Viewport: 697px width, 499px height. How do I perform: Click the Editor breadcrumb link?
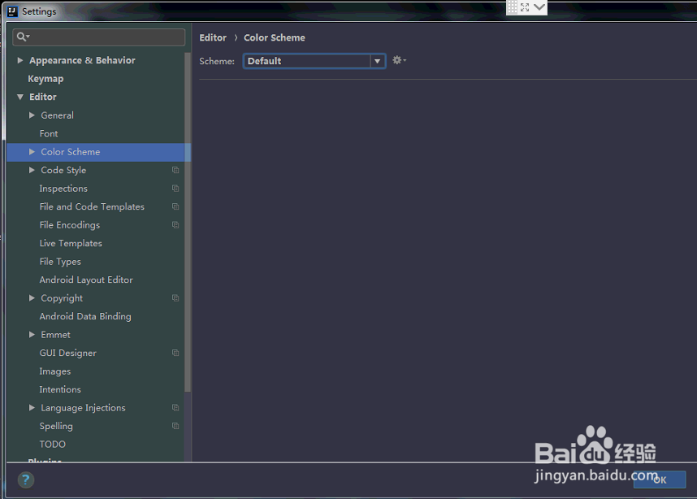click(213, 38)
